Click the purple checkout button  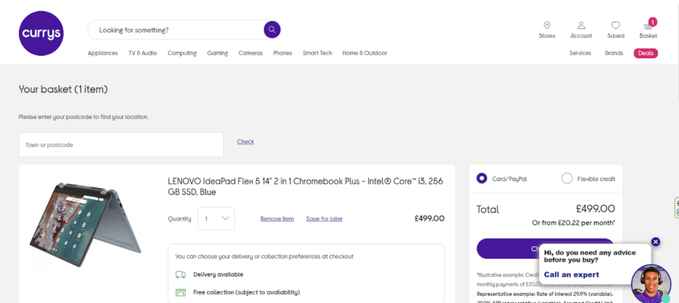click(x=545, y=249)
